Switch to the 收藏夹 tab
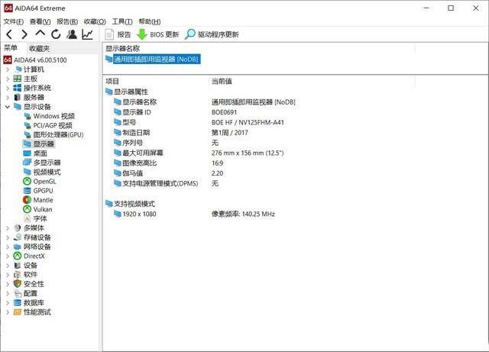 pyautogui.click(x=39, y=48)
